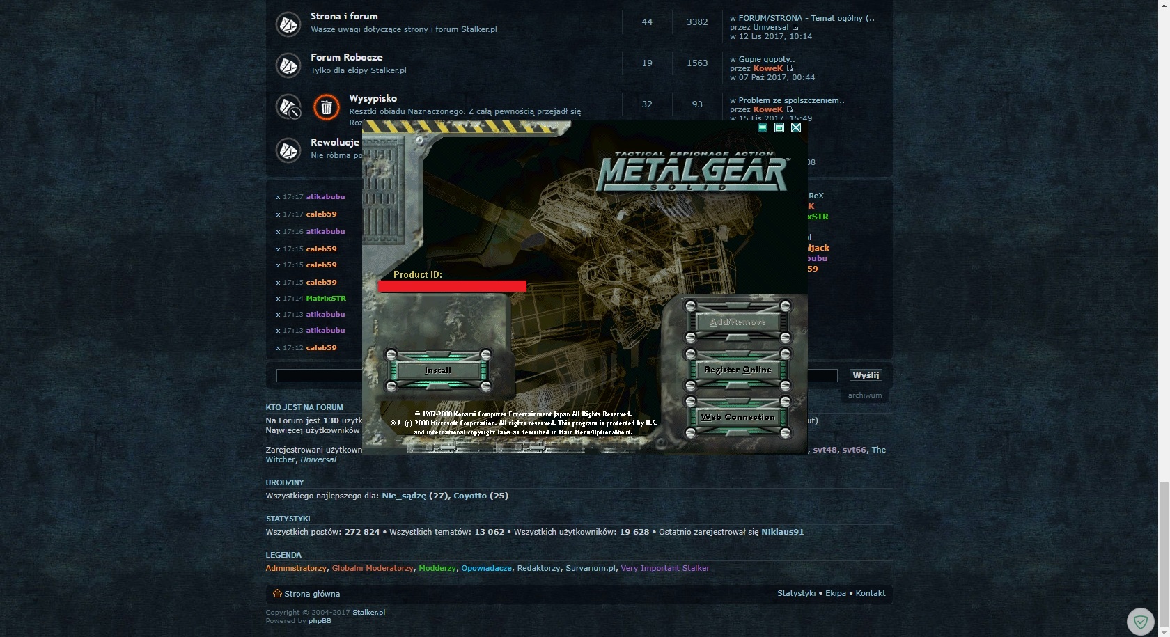This screenshot has height=637, width=1170.
Task: Click the Modderzy legend group
Action: [x=437, y=568]
